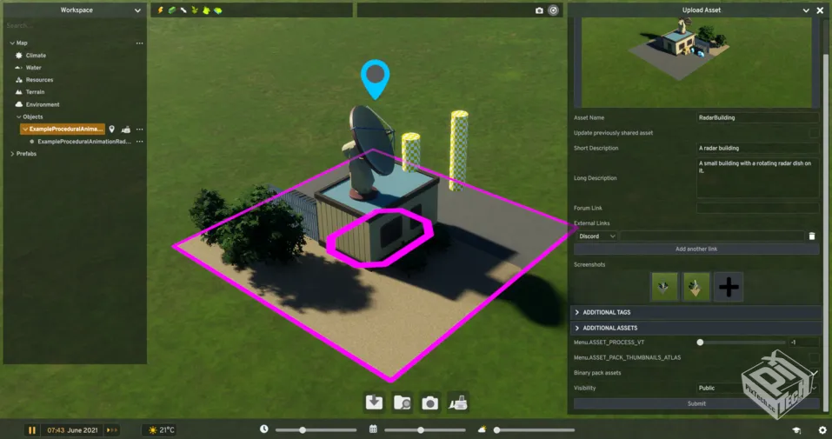
Task: Open more options for ExampleProceduralAnimationRad item
Action: (140, 142)
